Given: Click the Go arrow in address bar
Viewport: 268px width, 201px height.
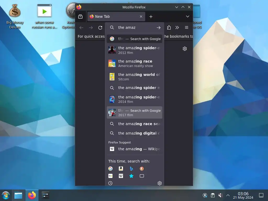Looking at the screenshot, I should click(159, 27).
